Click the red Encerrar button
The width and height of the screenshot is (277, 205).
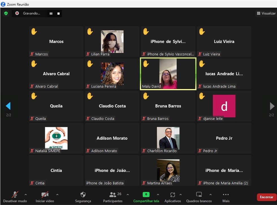[266, 197]
